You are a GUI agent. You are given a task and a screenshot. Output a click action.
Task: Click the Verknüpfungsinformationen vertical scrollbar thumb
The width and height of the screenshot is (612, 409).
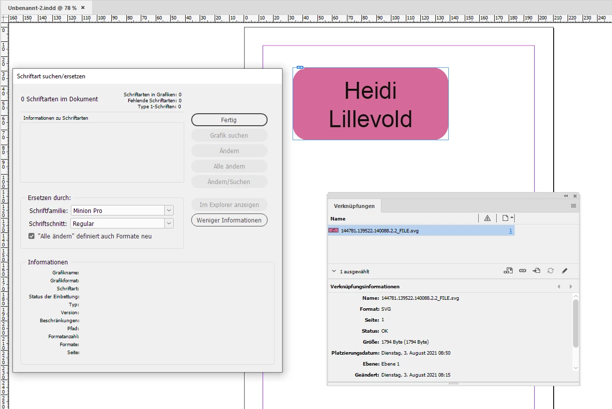[x=576, y=323]
